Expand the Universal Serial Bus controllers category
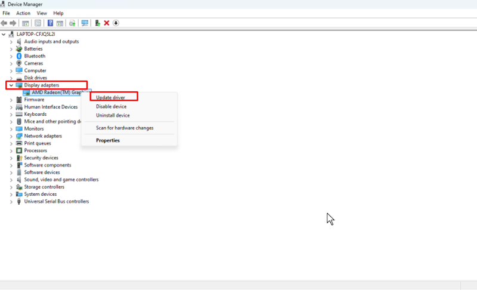Image resolution: width=477 pixels, height=290 pixels. 11,202
